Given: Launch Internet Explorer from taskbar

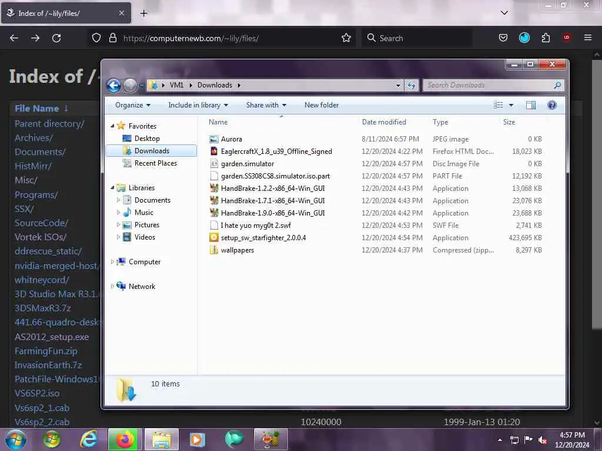Looking at the screenshot, I should pos(89,439).
